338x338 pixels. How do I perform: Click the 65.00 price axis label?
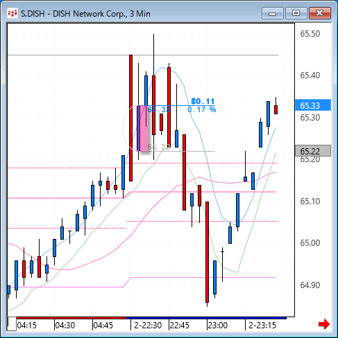pyautogui.click(x=310, y=243)
